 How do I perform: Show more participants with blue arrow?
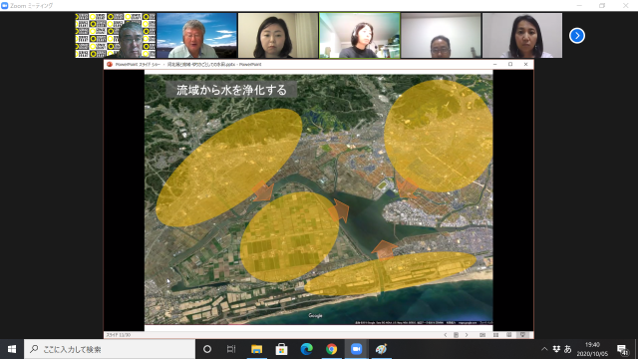[x=577, y=36]
